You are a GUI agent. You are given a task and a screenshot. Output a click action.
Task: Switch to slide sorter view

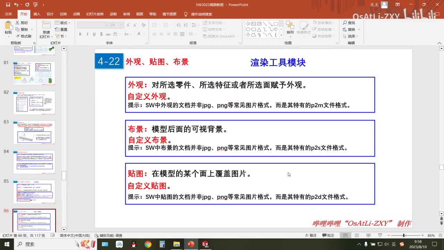pos(357,235)
